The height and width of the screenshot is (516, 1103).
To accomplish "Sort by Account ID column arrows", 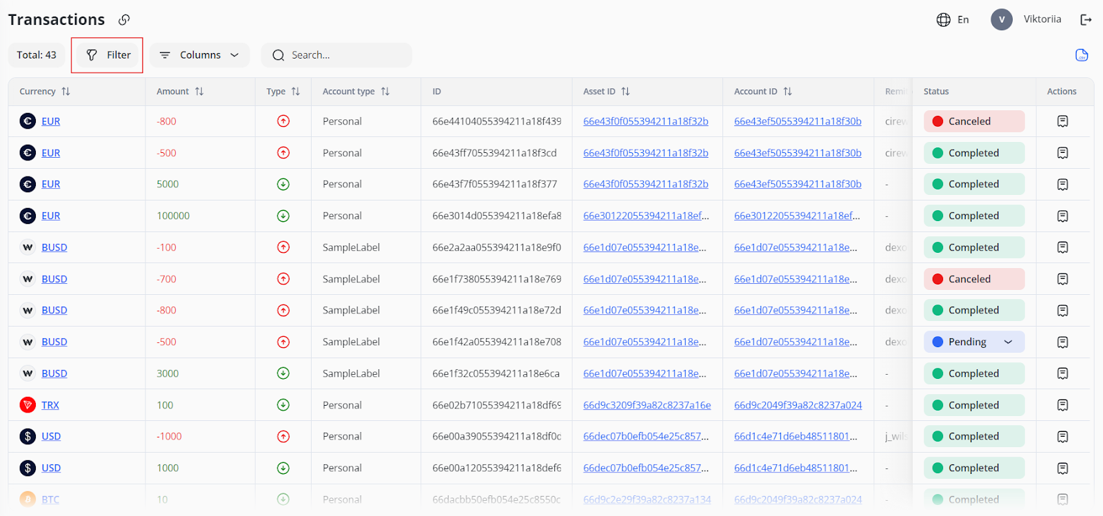I will point(787,92).
